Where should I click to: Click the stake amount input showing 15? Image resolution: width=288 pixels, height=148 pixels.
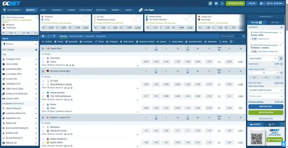[264, 73]
